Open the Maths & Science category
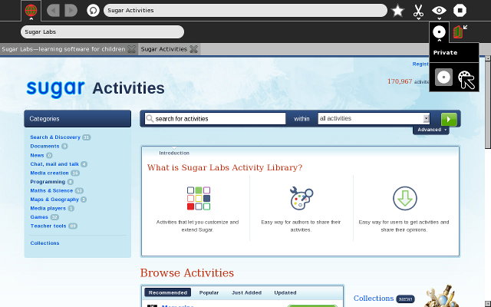Image resolution: width=491 pixels, height=307 pixels. click(x=51, y=190)
